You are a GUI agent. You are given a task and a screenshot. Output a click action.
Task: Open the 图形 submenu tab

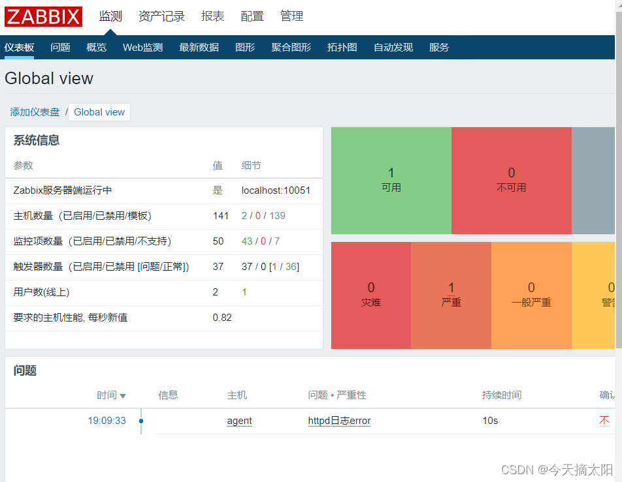click(245, 48)
